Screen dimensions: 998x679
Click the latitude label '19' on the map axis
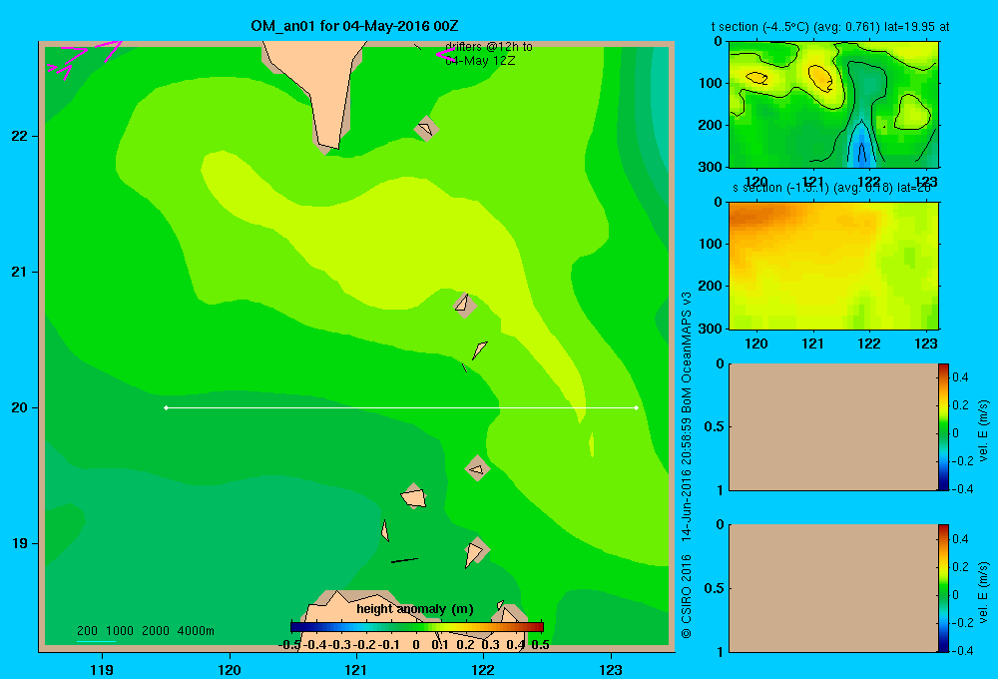click(x=19, y=543)
